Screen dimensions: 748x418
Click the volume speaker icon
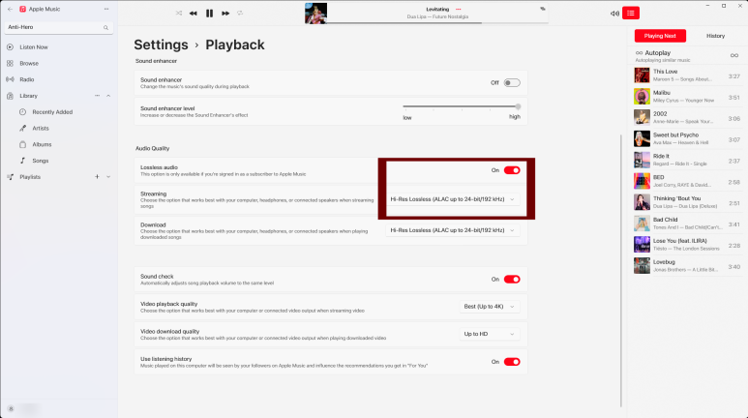pyautogui.click(x=614, y=14)
